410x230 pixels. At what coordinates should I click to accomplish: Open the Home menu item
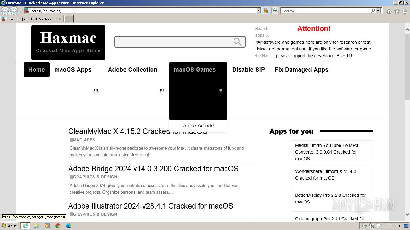[x=37, y=70]
